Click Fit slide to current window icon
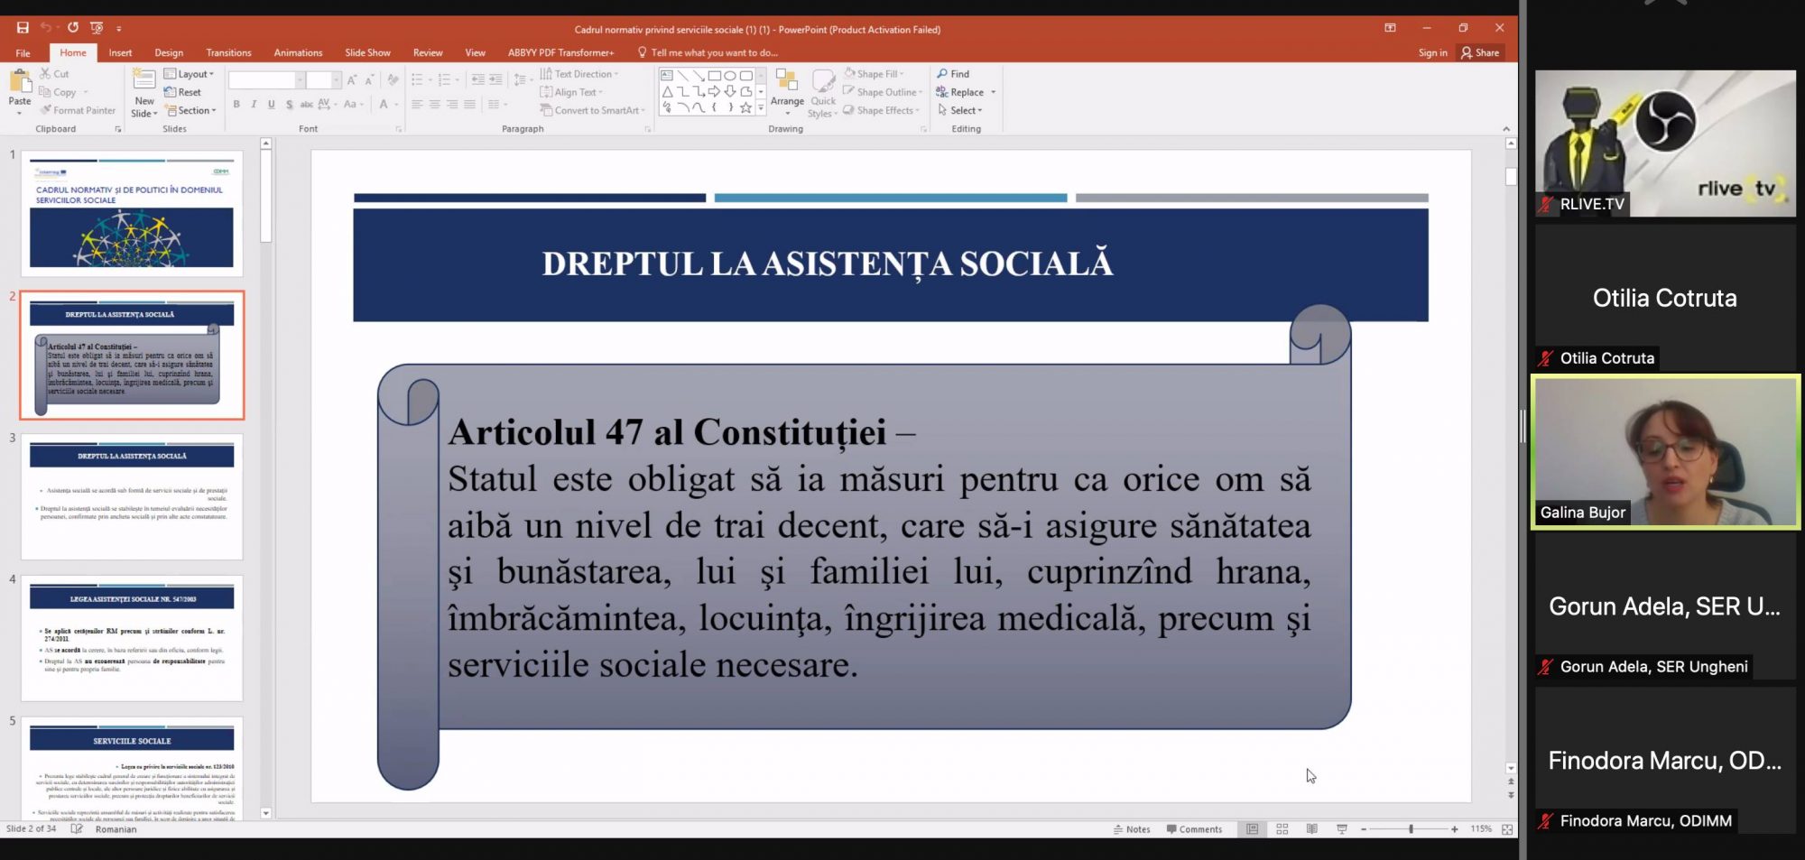Screen dimensions: 1805x860 pyautogui.click(x=1507, y=829)
